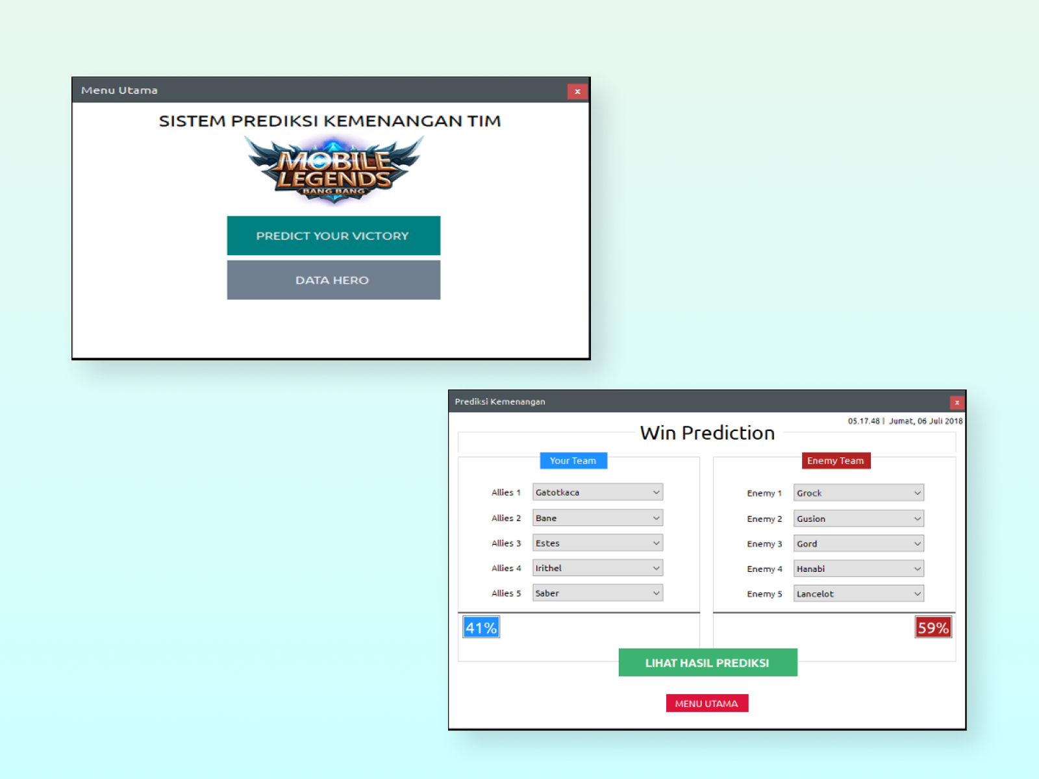Image resolution: width=1039 pixels, height=779 pixels.
Task: Click the Mobile Legends logo image
Action: pos(334,170)
